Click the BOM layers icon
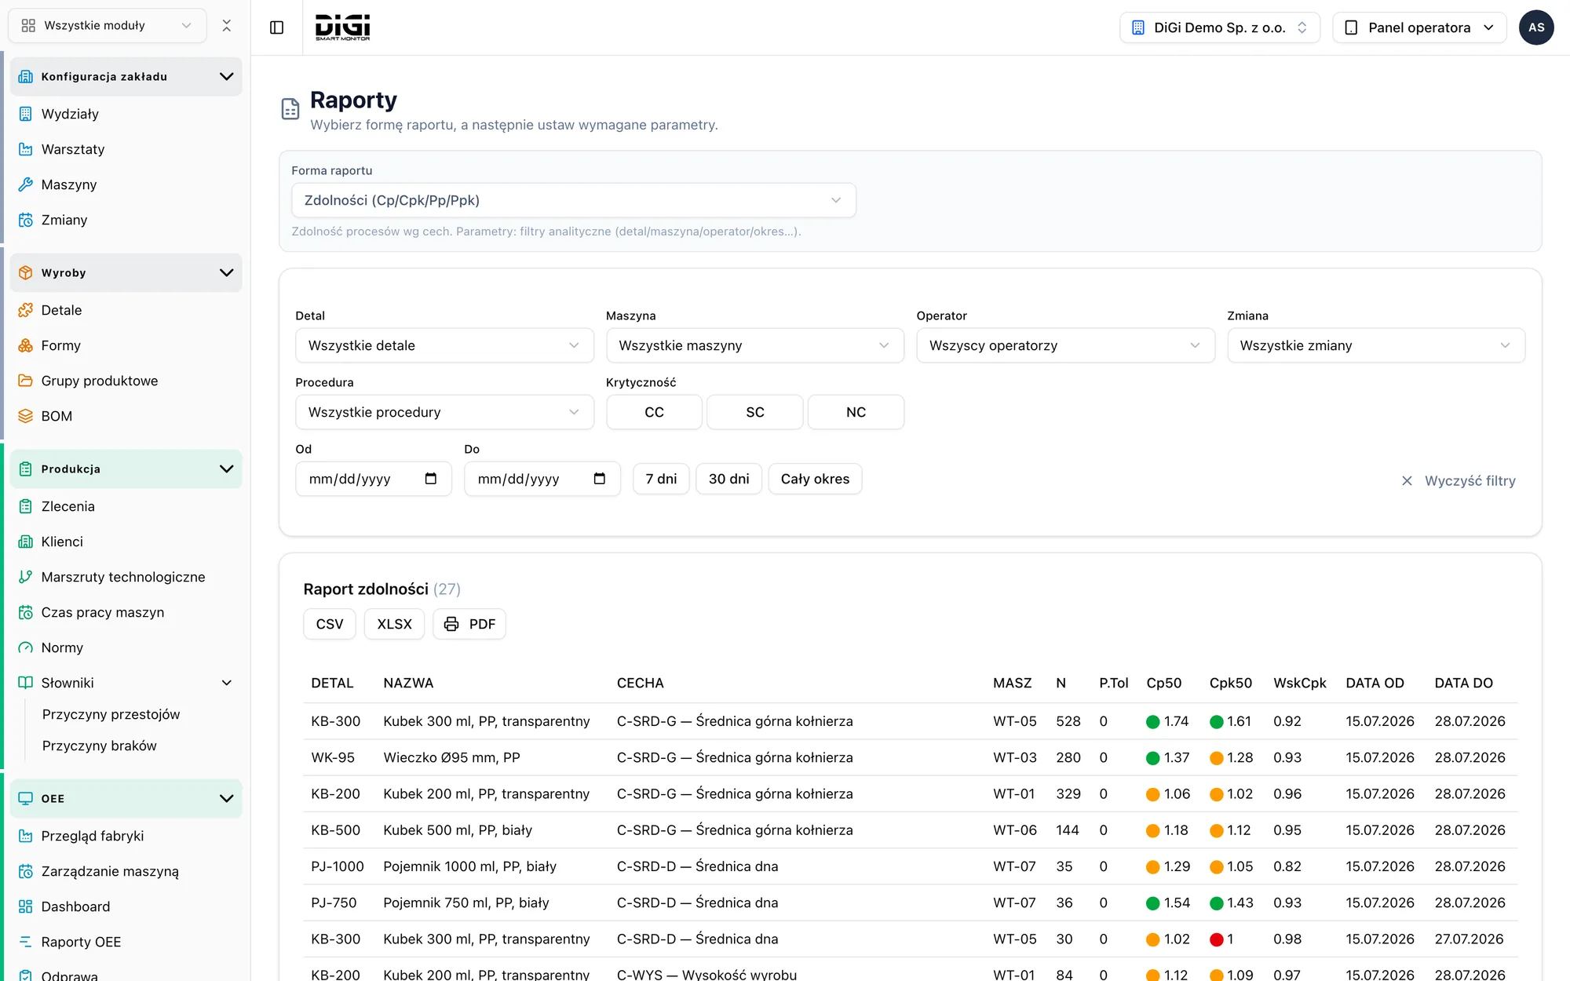 (x=26, y=416)
